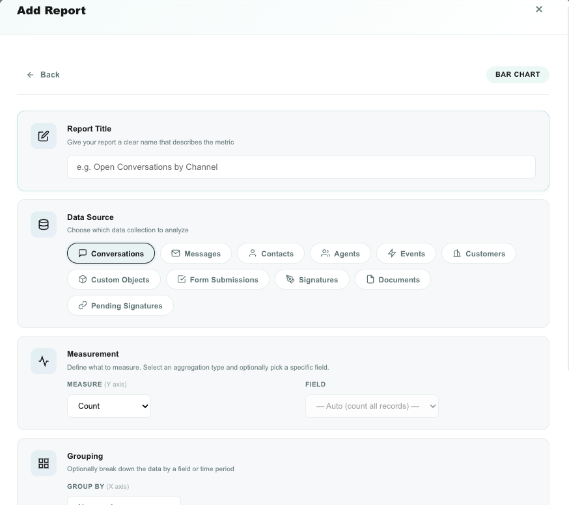
Task: Click the Data Source heading
Action: point(90,217)
